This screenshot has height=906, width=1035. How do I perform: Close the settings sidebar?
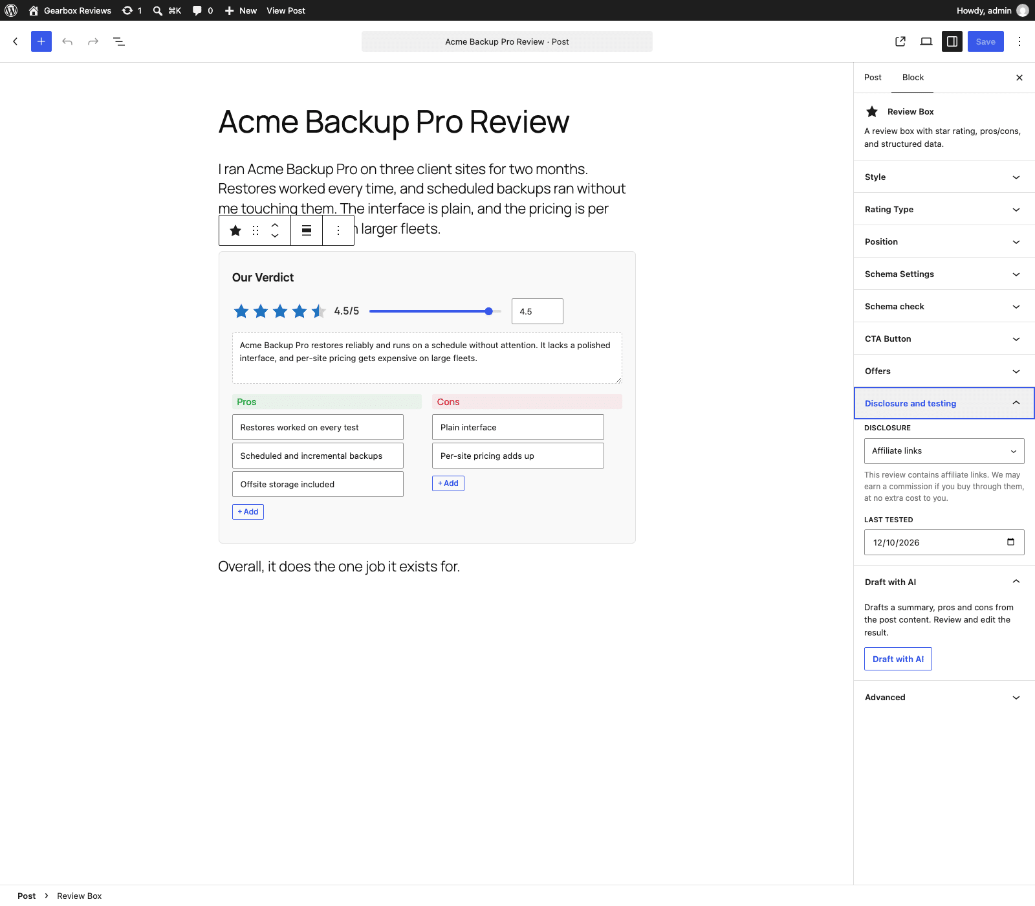click(x=1019, y=78)
